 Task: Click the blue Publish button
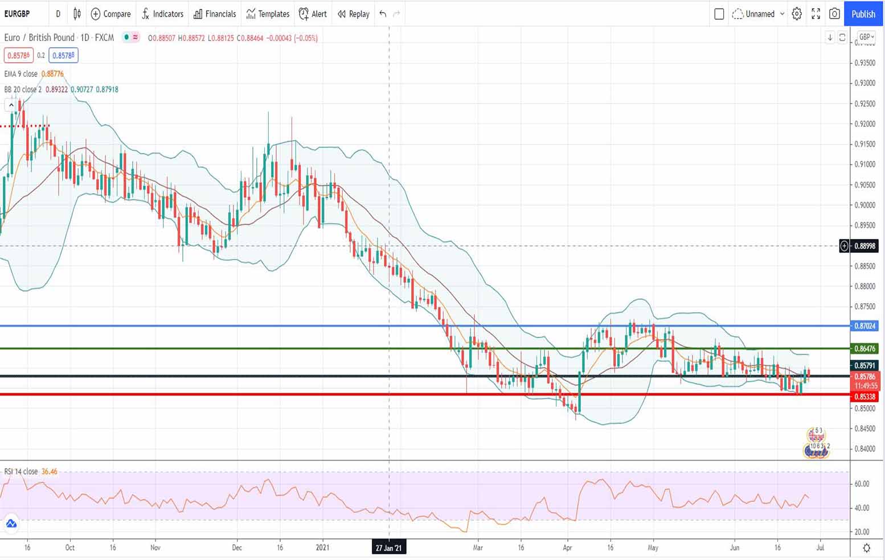pyautogui.click(x=863, y=14)
